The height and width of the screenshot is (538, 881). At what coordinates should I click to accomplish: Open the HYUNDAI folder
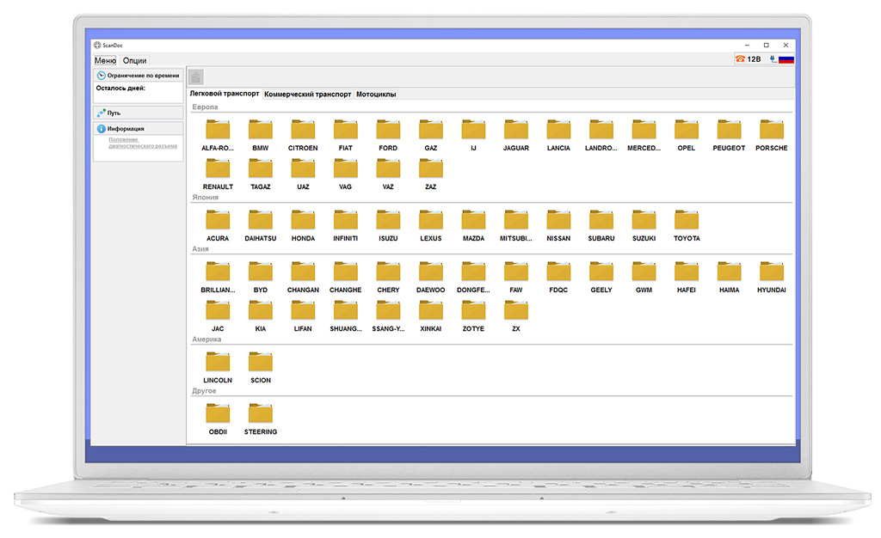pos(772,277)
